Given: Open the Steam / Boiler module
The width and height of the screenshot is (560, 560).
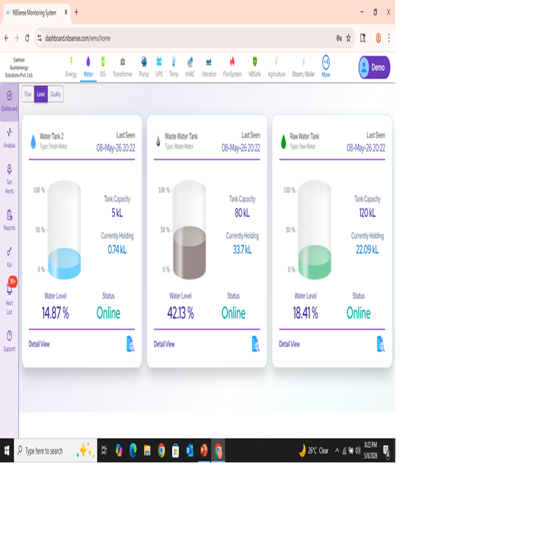Looking at the screenshot, I should pyautogui.click(x=303, y=67).
